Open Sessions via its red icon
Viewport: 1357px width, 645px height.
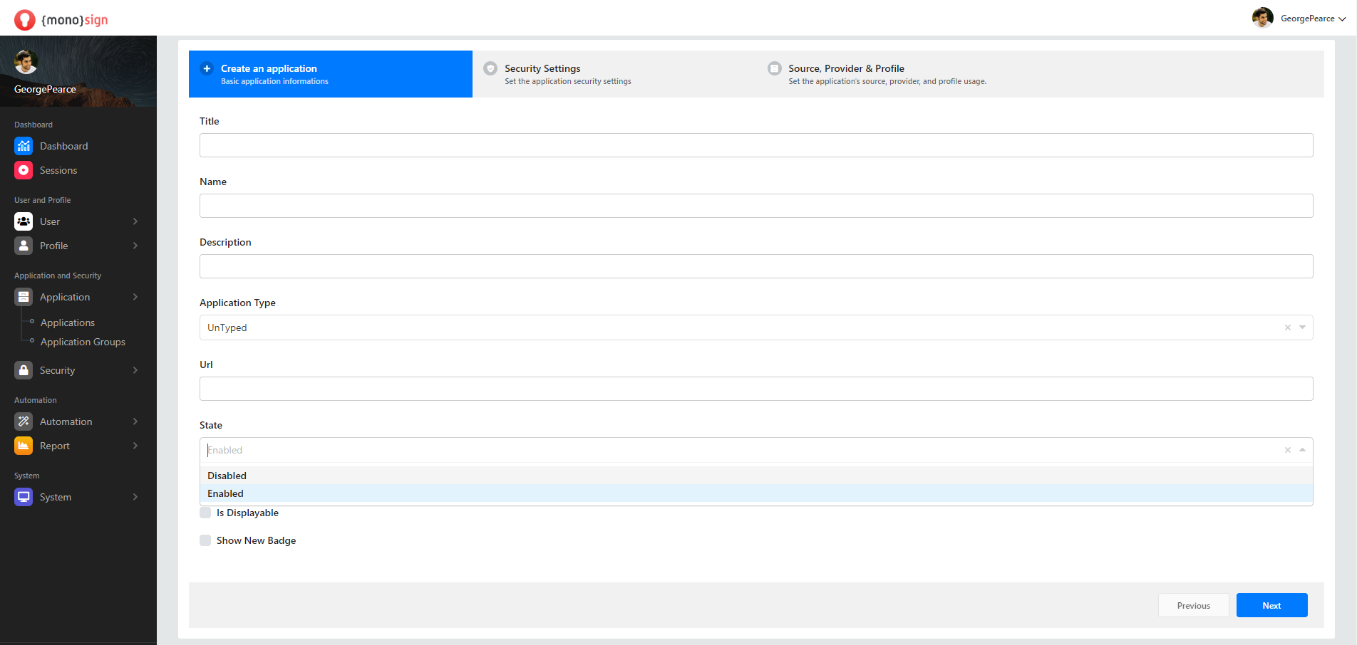coord(24,170)
